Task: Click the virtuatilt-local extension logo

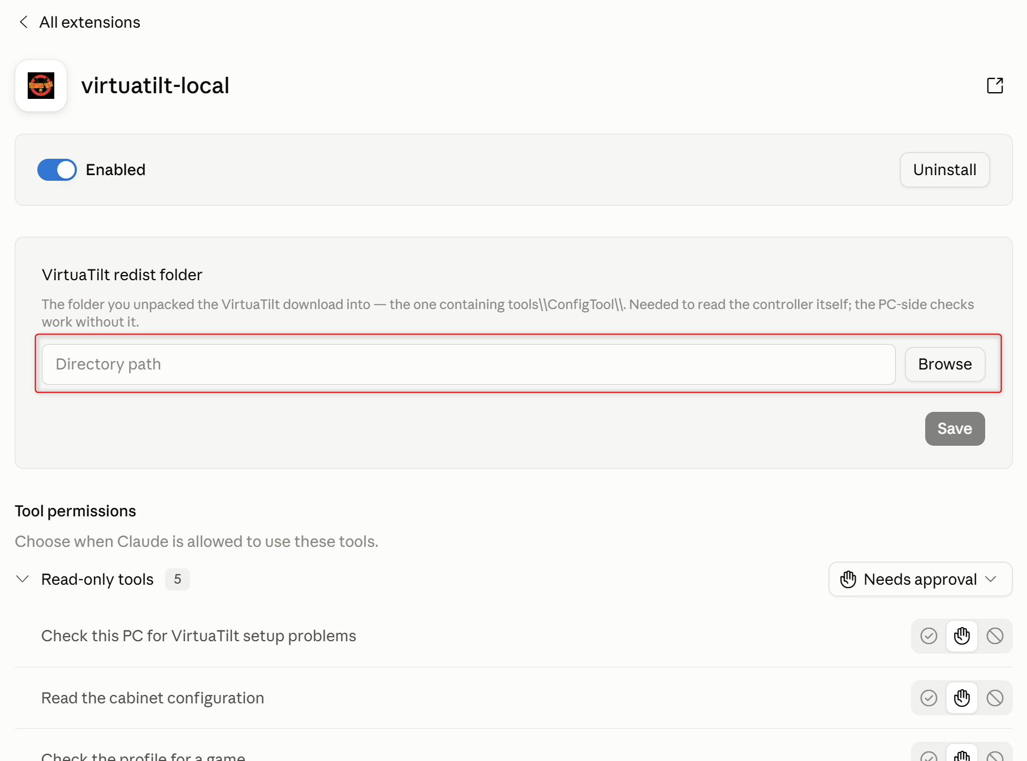Action: pos(41,85)
